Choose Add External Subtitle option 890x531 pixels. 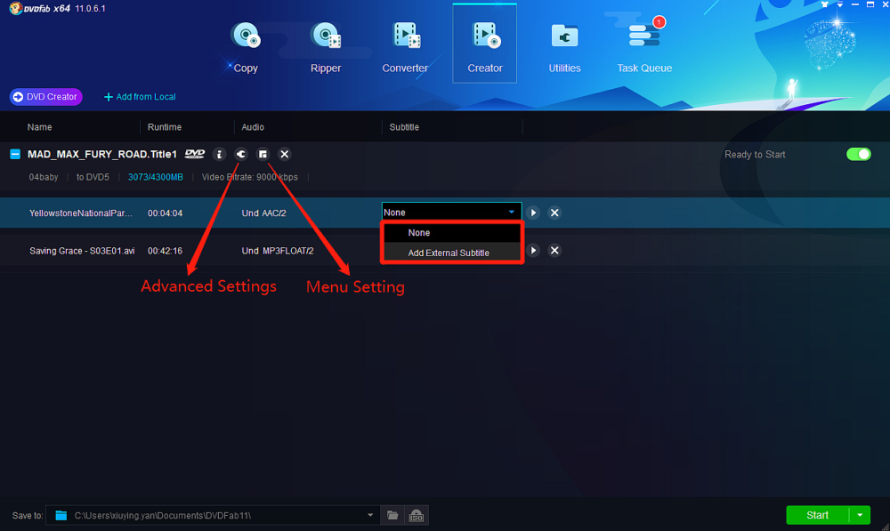pos(452,253)
